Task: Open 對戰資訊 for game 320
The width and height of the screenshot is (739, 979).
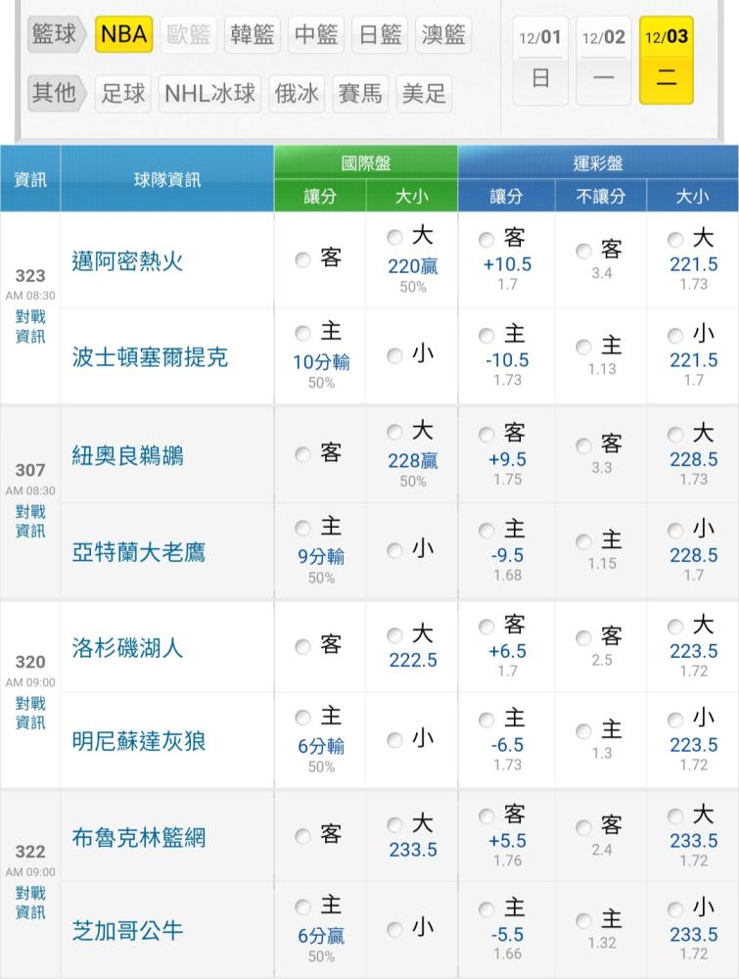Action: pyautogui.click(x=30, y=713)
